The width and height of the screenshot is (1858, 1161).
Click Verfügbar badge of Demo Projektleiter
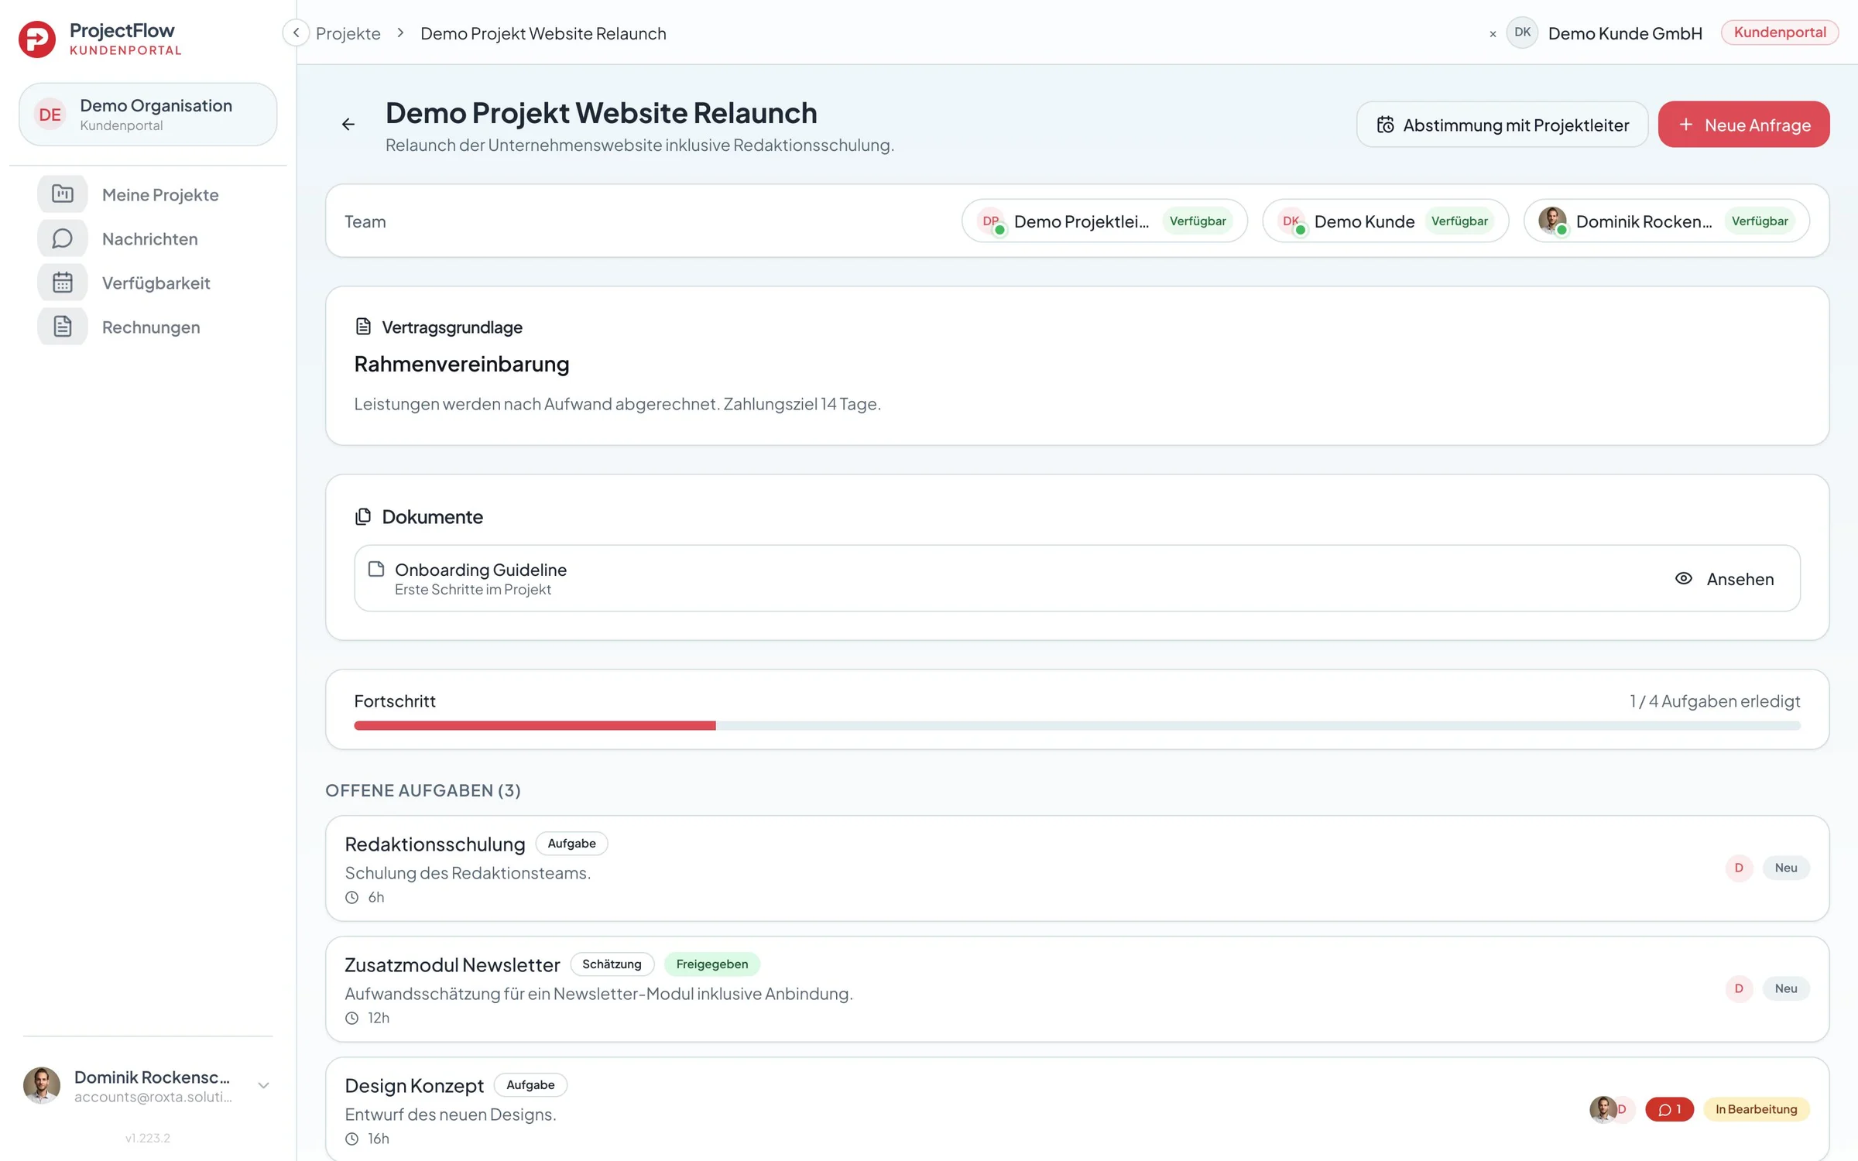coord(1198,221)
